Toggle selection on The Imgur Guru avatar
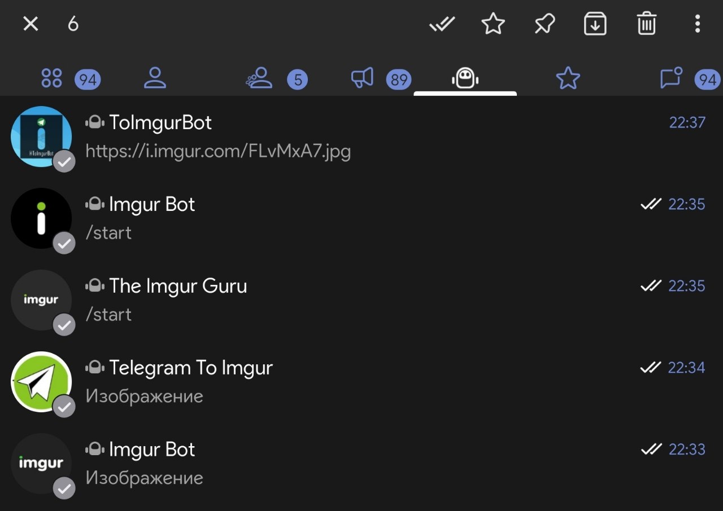This screenshot has width=723, height=511. coord(41,300)
